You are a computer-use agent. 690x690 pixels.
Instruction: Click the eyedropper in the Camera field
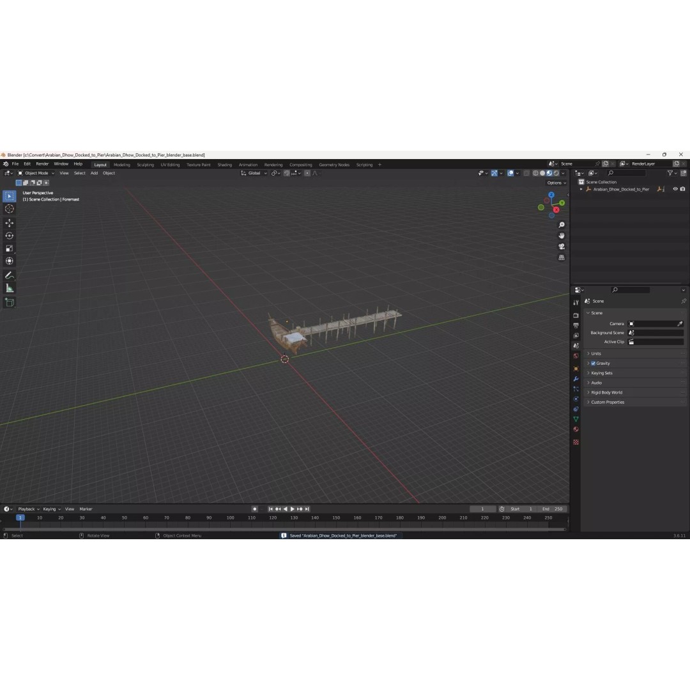click(680, 324)
